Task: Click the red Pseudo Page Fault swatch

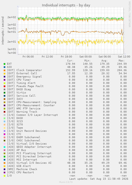Action: pos(5,86)
